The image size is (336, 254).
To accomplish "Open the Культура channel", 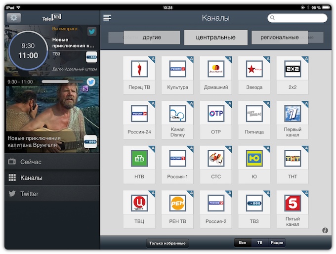I will click(177, 75).
